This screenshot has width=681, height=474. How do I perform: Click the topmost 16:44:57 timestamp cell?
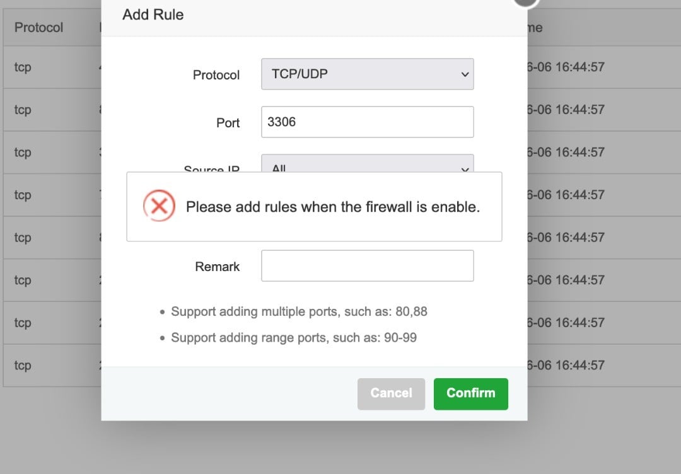[566, 67]
